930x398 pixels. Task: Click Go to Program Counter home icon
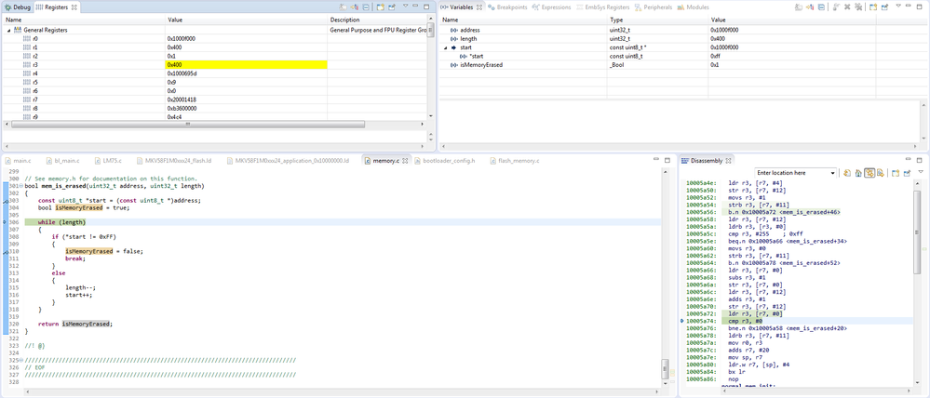pos(858,173)
